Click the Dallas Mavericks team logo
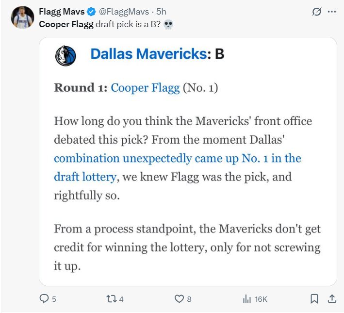 [66, 55]
